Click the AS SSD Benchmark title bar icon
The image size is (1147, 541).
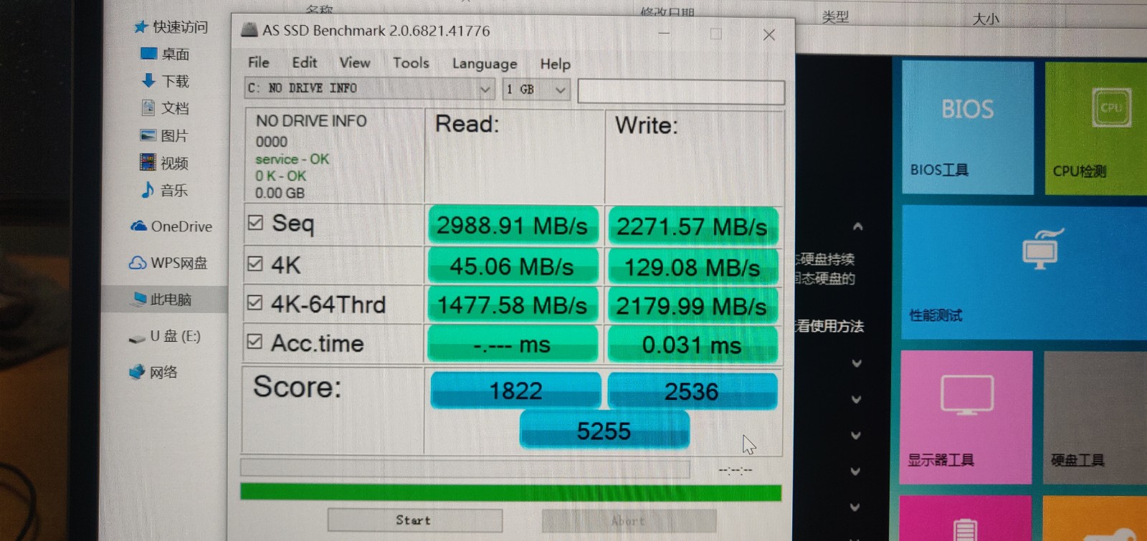point(249,29)
